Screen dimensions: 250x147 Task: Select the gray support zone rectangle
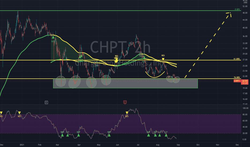[x=126, y=83]
